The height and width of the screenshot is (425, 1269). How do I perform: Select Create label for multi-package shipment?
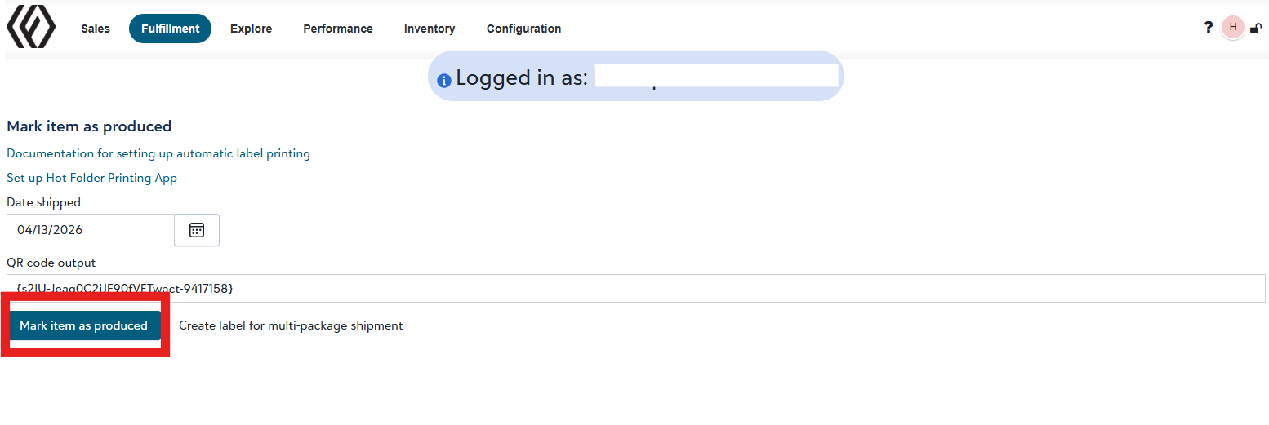(291, 325)
